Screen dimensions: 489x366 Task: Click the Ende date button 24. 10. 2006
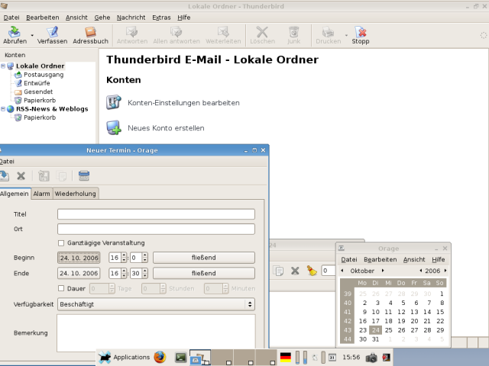(79, 273)
